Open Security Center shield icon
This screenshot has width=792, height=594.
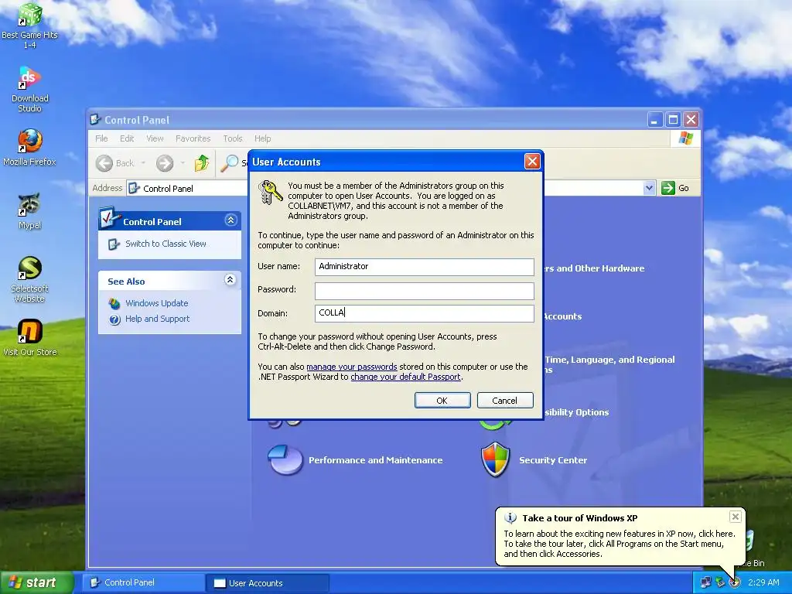496,459
